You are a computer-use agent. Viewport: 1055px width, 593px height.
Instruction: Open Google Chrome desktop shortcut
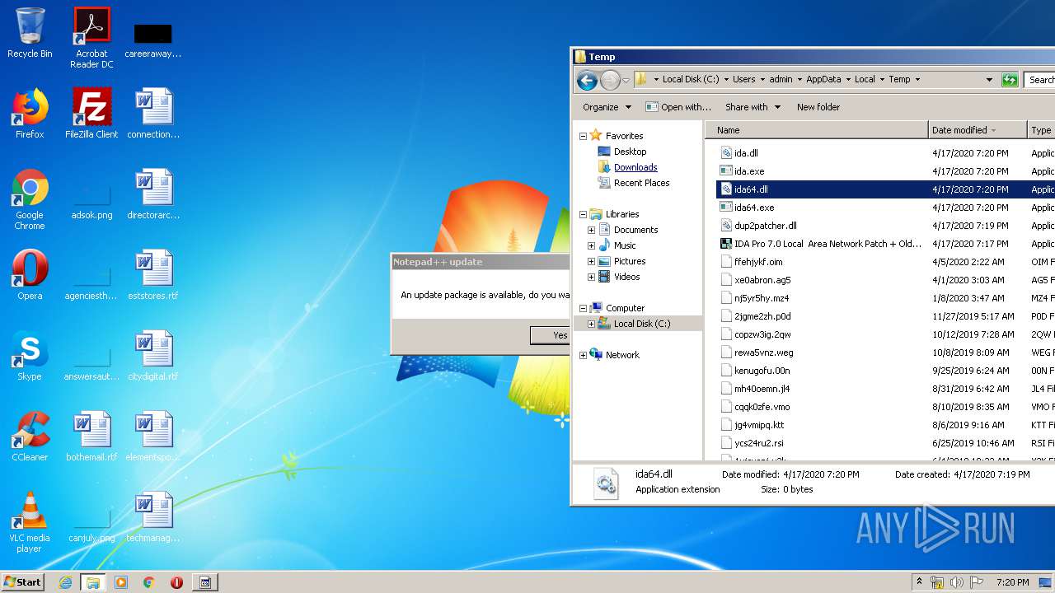[30, 199]
